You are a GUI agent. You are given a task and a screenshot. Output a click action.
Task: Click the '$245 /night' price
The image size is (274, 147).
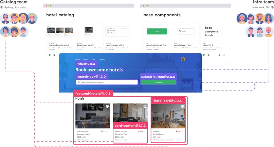tap(82, 137)
